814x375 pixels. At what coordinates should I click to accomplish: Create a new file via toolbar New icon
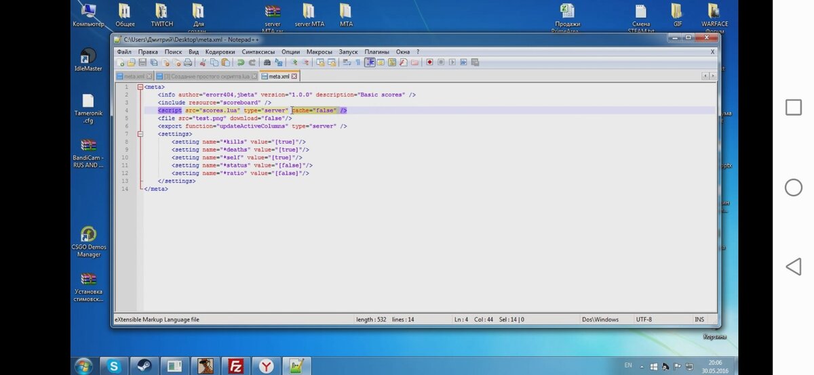pos(121,62)
